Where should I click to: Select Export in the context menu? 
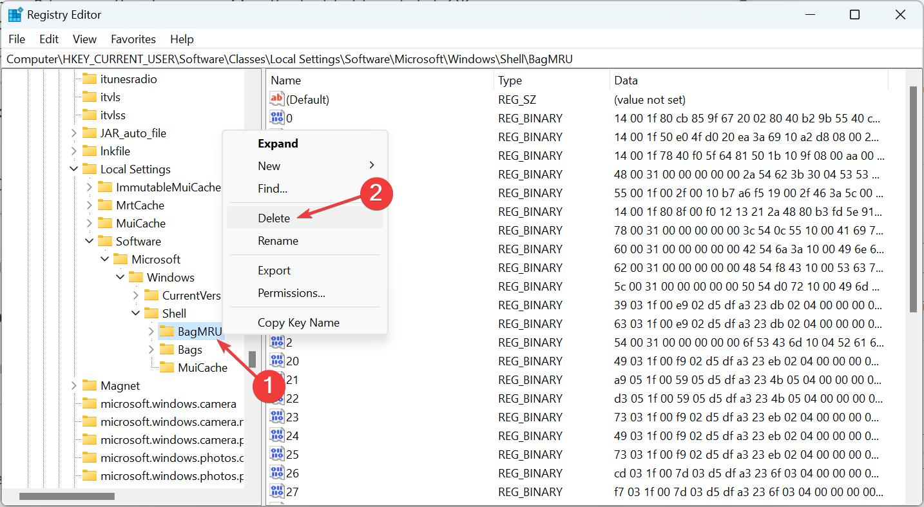coord(274,271)
